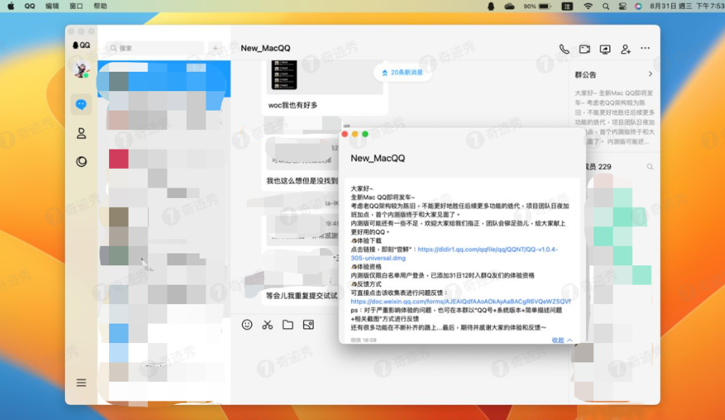Expand the 群公告 panel chevron
The width and height of the screenshot is (725, 420).
[650, 74]
